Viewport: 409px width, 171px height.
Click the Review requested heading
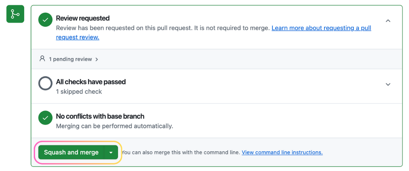tap(83, 18)
